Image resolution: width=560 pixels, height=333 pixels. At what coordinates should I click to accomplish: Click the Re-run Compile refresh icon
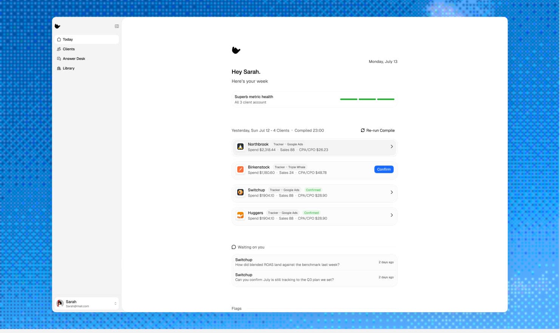click(x=363, y=130)
